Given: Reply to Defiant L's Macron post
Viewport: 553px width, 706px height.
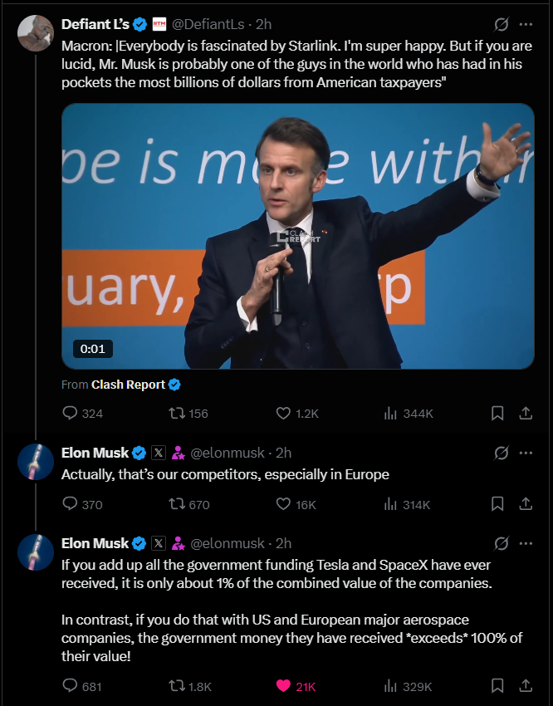Looking at the screenshot, I should (x=71, y=413).
